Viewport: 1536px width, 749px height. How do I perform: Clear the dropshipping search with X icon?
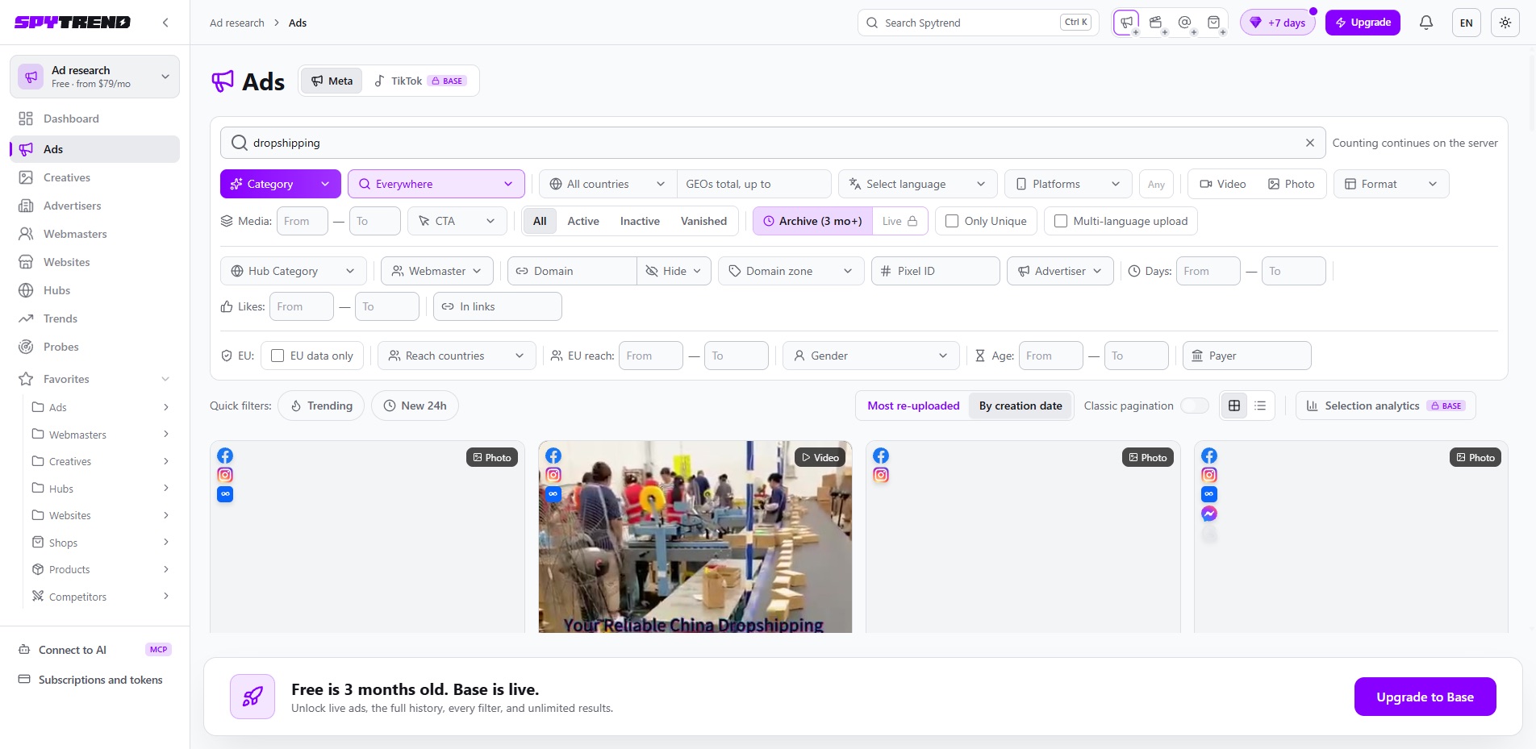click(x=1310, y=143)
